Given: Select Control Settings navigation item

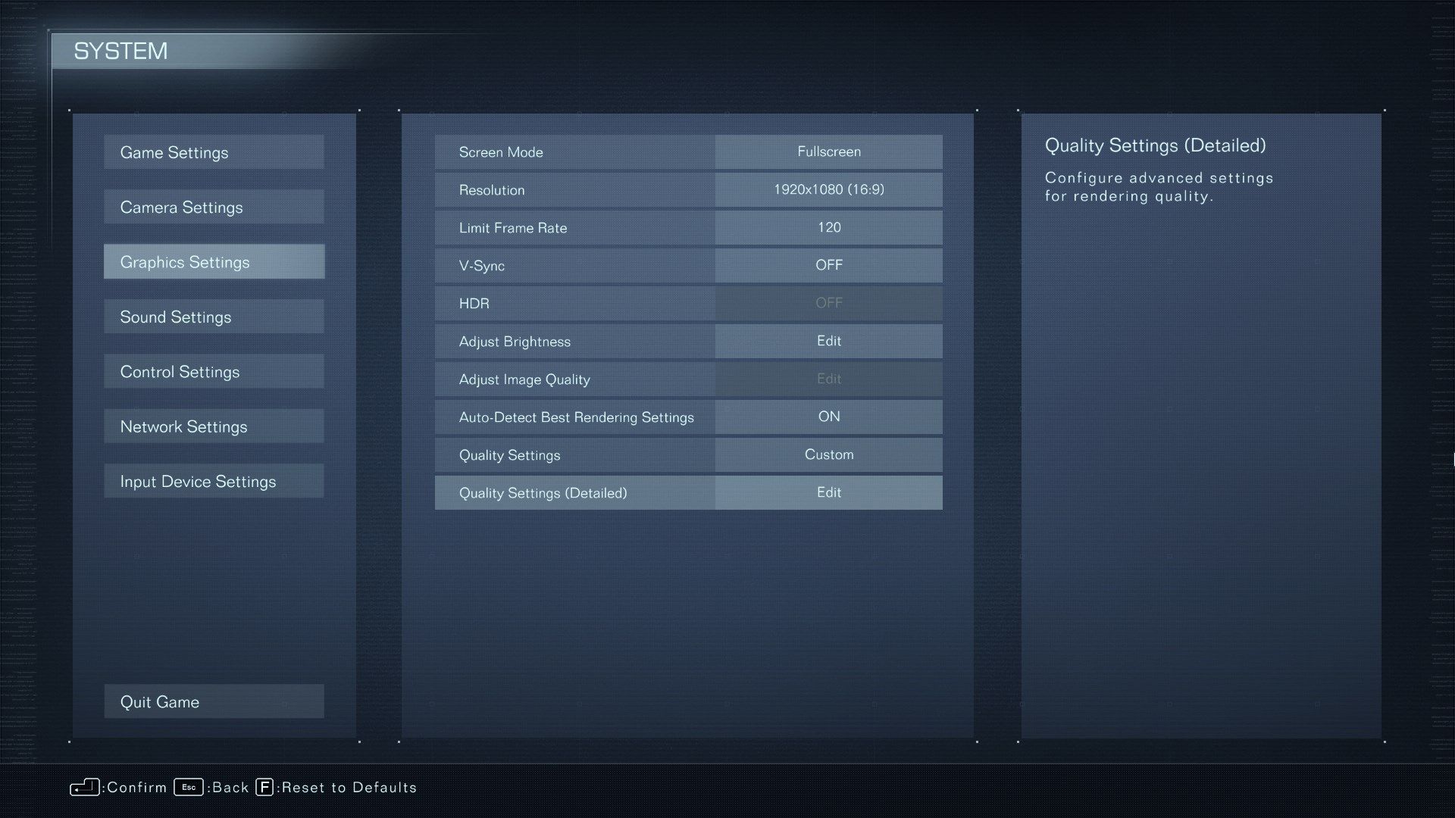Looking at the screenshot, I should pyautogui.click(x=214, y=370).
